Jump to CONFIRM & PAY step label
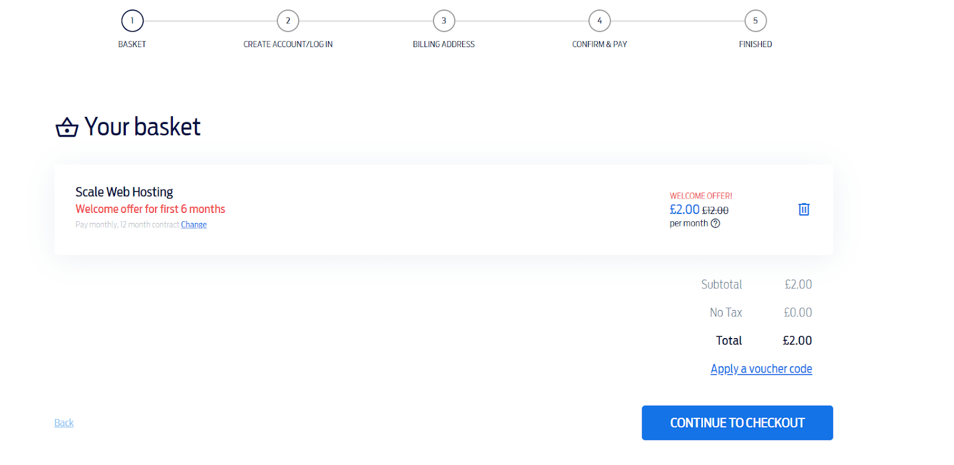954x465 pixels. pos(599,44)
